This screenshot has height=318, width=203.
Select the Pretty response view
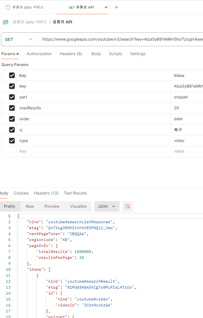coord(10,206)
